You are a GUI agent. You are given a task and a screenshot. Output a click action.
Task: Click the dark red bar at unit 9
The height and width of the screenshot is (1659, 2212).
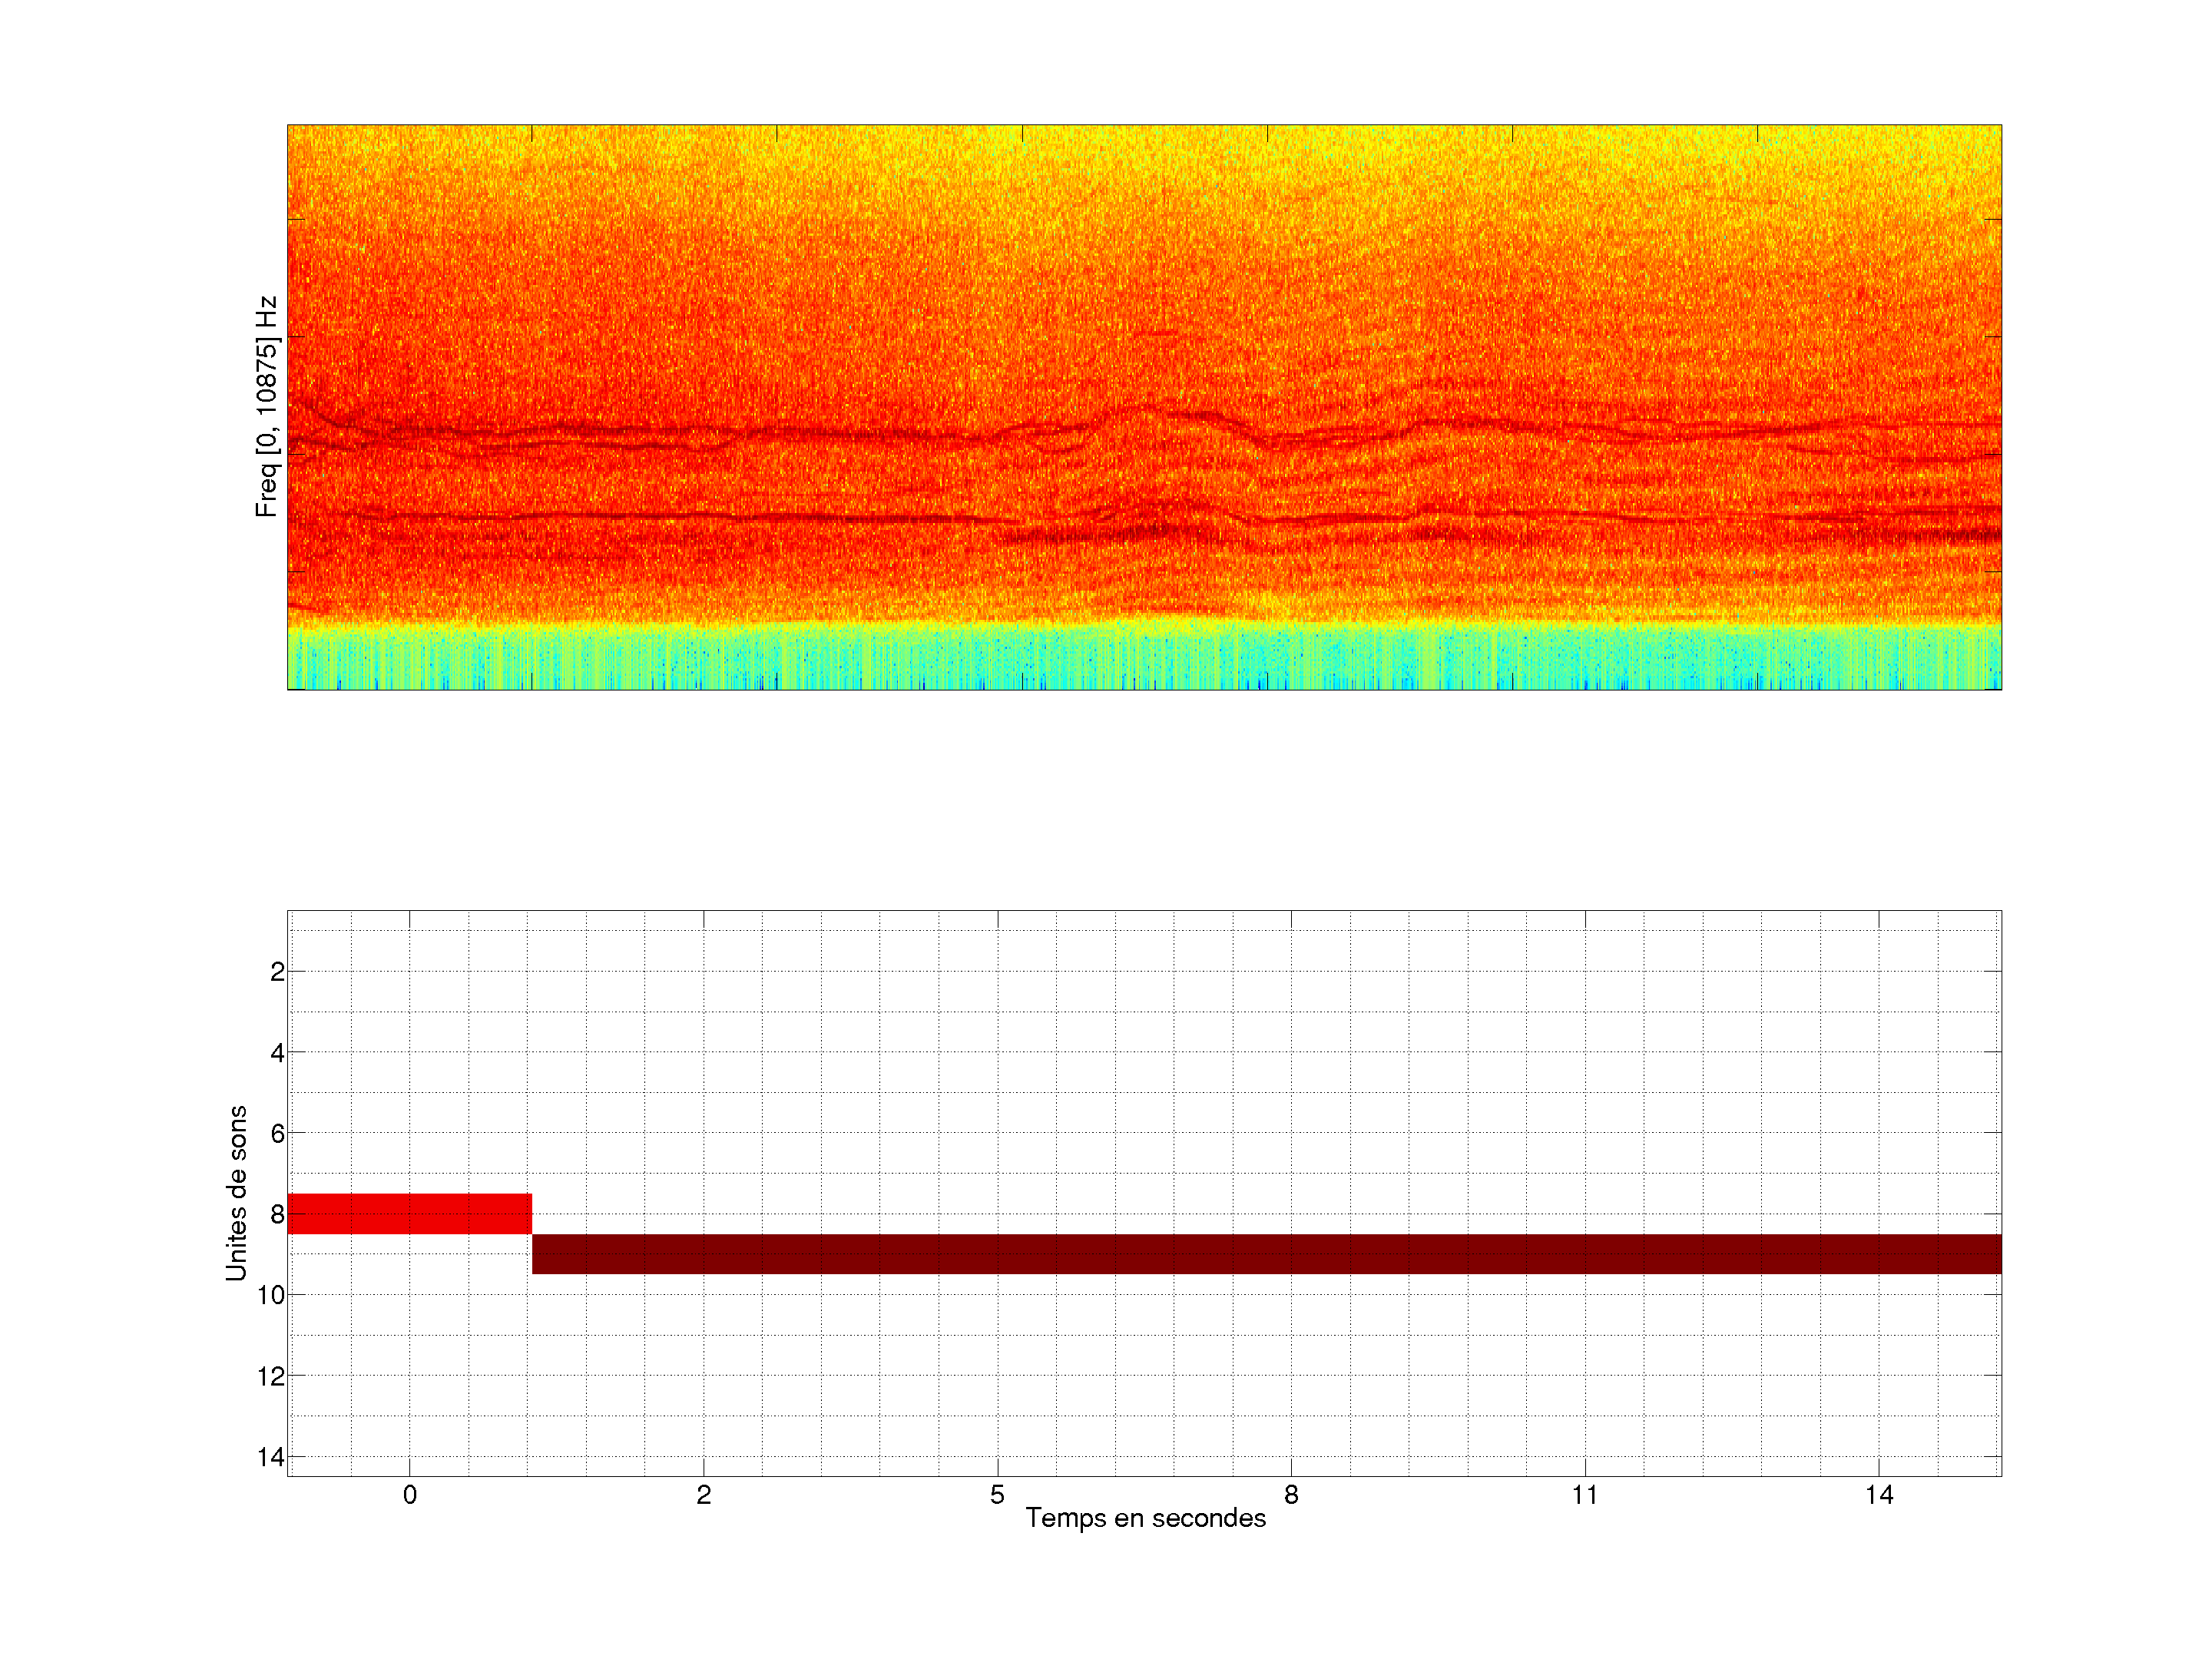point(1266,1253)
